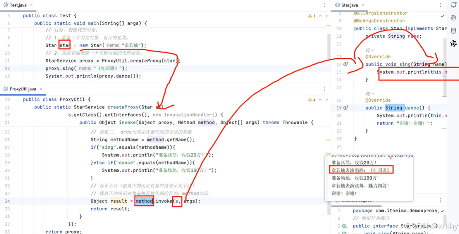Image resolution: width=459 pixels, height=234 pixels.
Task: Open the three-dot menu of the StarService editor pane
Action: (441, 200)
